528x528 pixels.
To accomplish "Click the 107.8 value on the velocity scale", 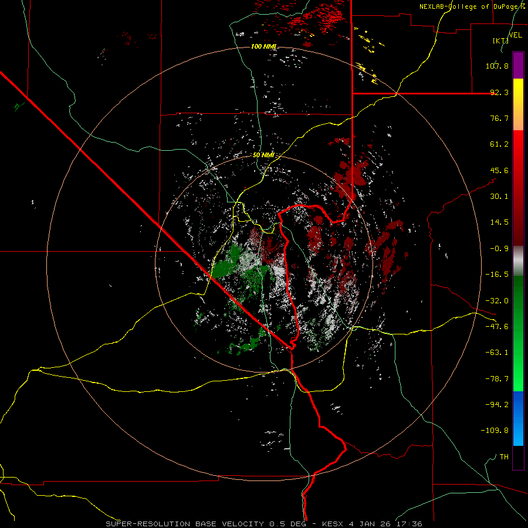I will pyautogui.click(x=497, y=66).
